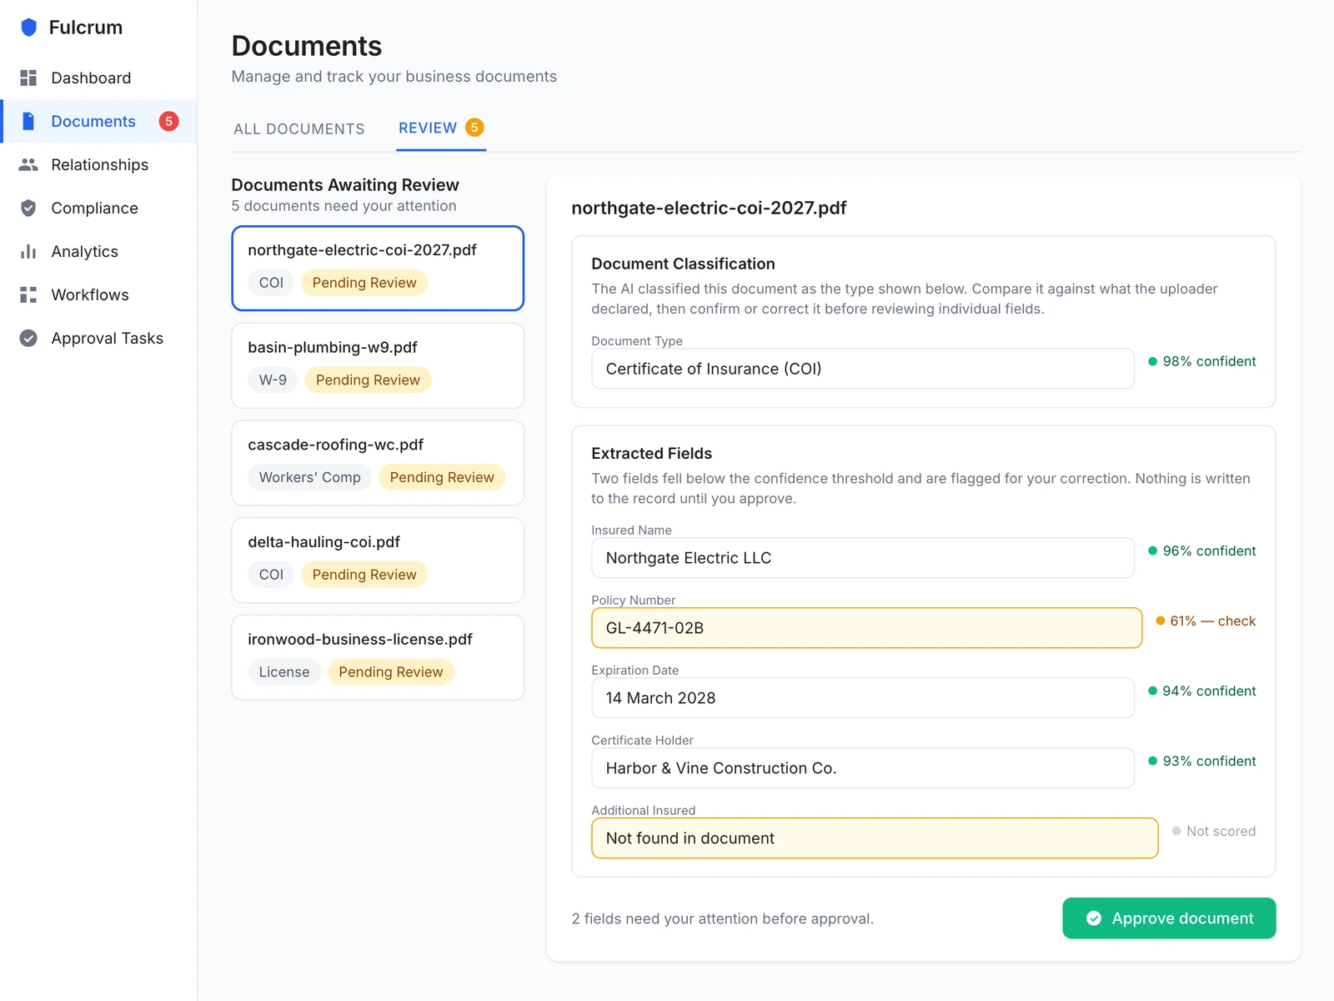Click the Compliance shield icon
Screen dimensions: 1334x1001
[28, 208]
